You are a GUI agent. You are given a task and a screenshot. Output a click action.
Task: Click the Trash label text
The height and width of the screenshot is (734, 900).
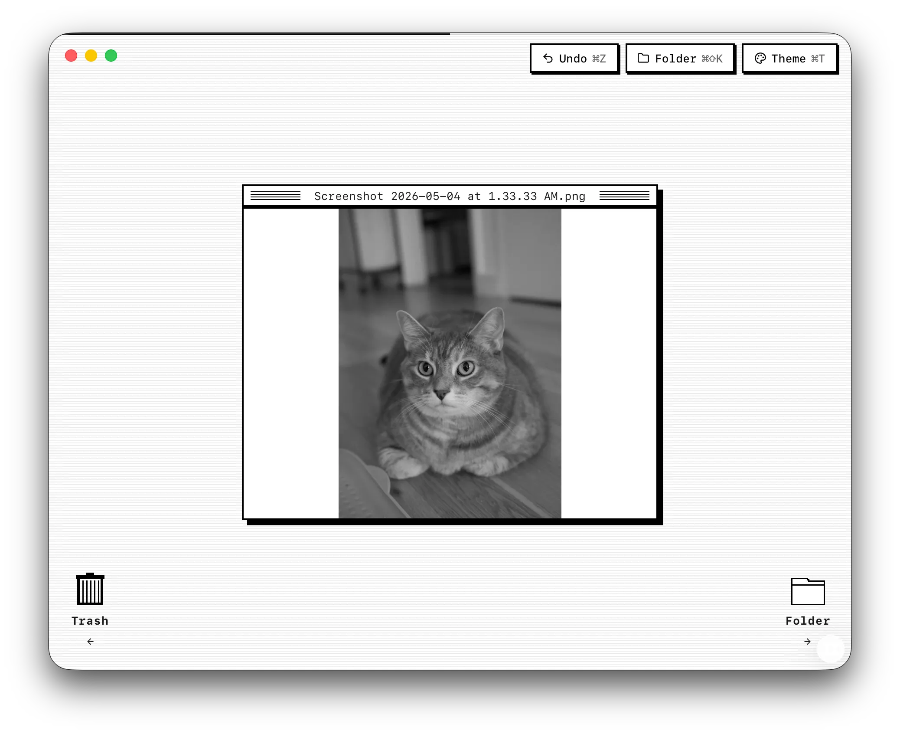point(90,621)
